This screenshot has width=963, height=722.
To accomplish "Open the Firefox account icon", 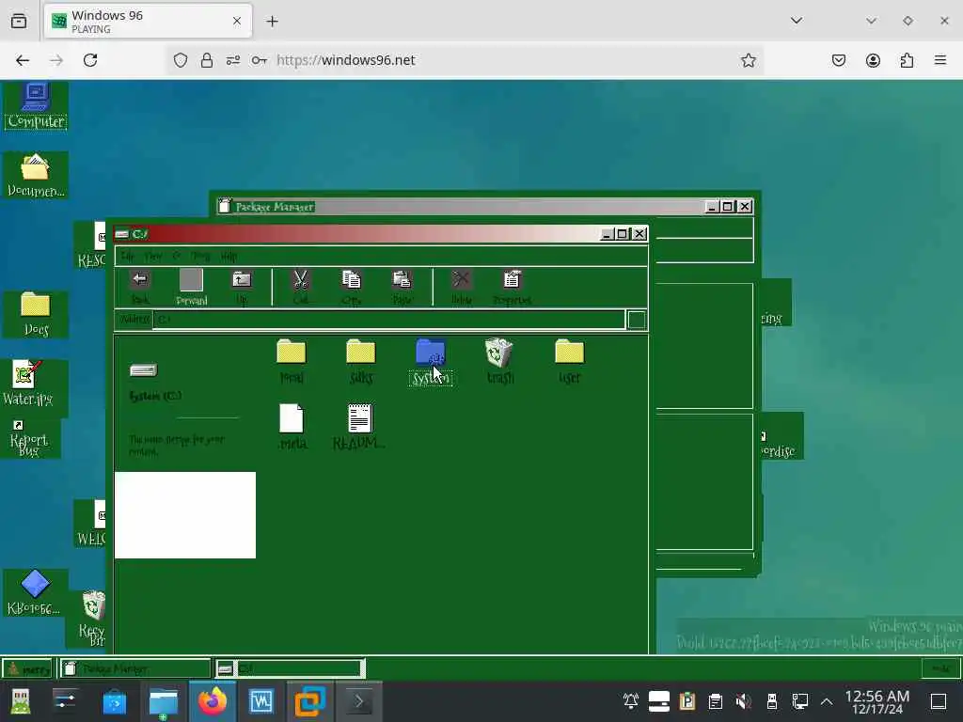I will (x=873, y=60).
